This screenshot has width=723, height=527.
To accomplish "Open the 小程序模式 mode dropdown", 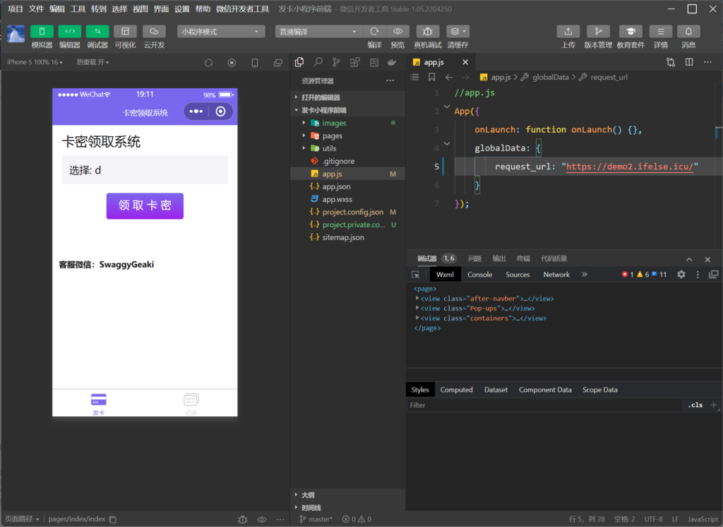I will [221, 32].
